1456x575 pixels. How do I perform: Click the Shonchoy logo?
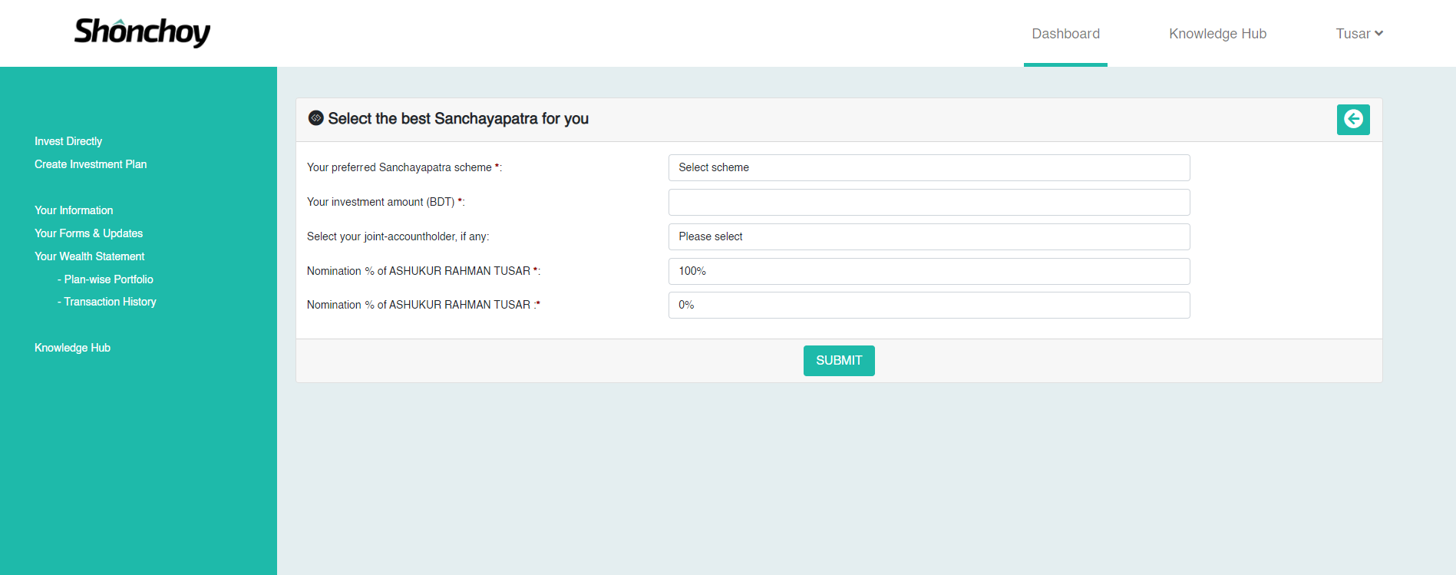(x=142, y=32)
